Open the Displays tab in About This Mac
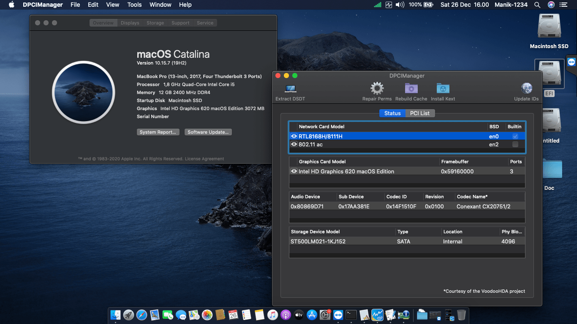This screenshot has width=577, height=324. coord(130,23)
